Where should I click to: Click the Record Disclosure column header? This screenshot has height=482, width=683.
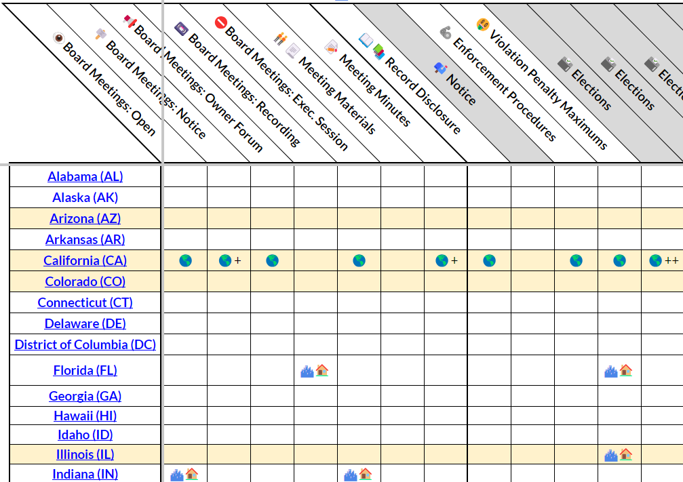click(x=423, y=96)
